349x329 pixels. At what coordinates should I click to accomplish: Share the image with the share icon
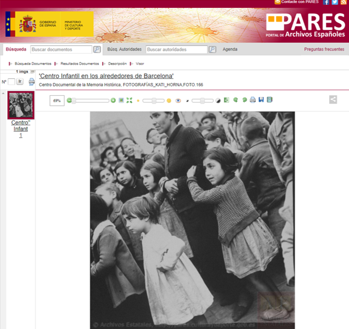pyautogui.click(x=333, y=99)
